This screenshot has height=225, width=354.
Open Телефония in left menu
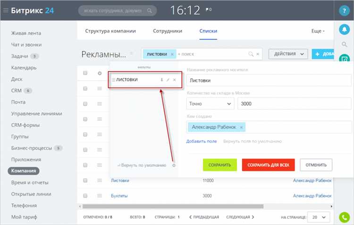tap(24, 205)
